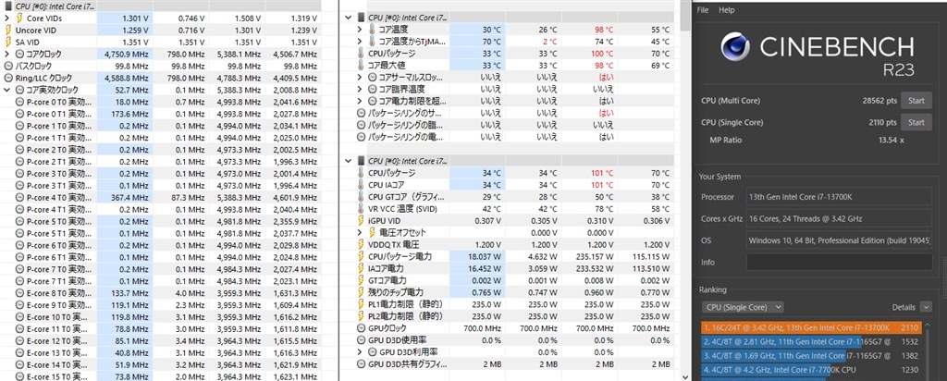Click the icon beside コア臨界温度
947x381 pixels.
tap(372, 90)
